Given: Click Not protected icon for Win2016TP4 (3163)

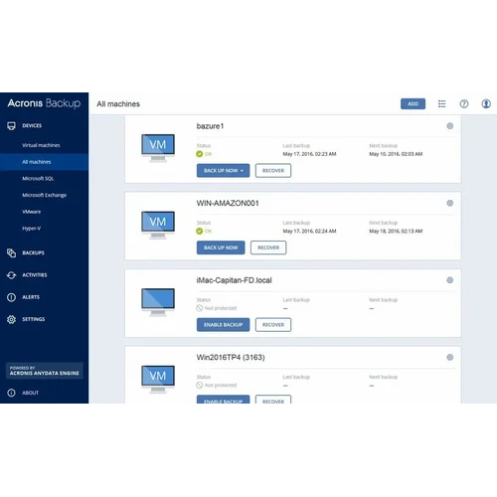Looking at the screenshot, I should (x=200, y=386).
